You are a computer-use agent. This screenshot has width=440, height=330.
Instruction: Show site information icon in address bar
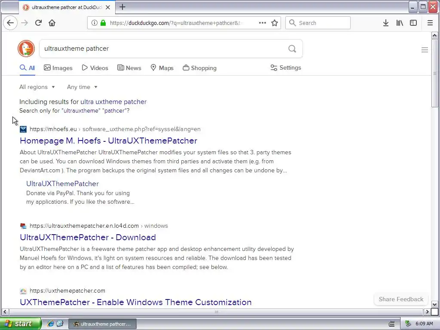click(95, 23)
